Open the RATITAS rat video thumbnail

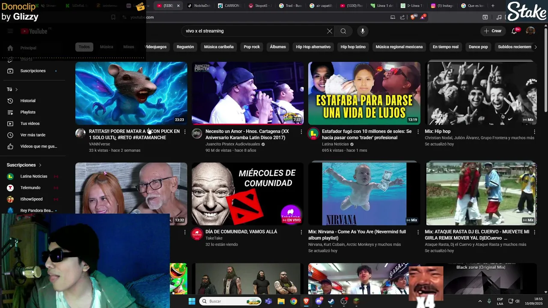click(x=131, y=93)
